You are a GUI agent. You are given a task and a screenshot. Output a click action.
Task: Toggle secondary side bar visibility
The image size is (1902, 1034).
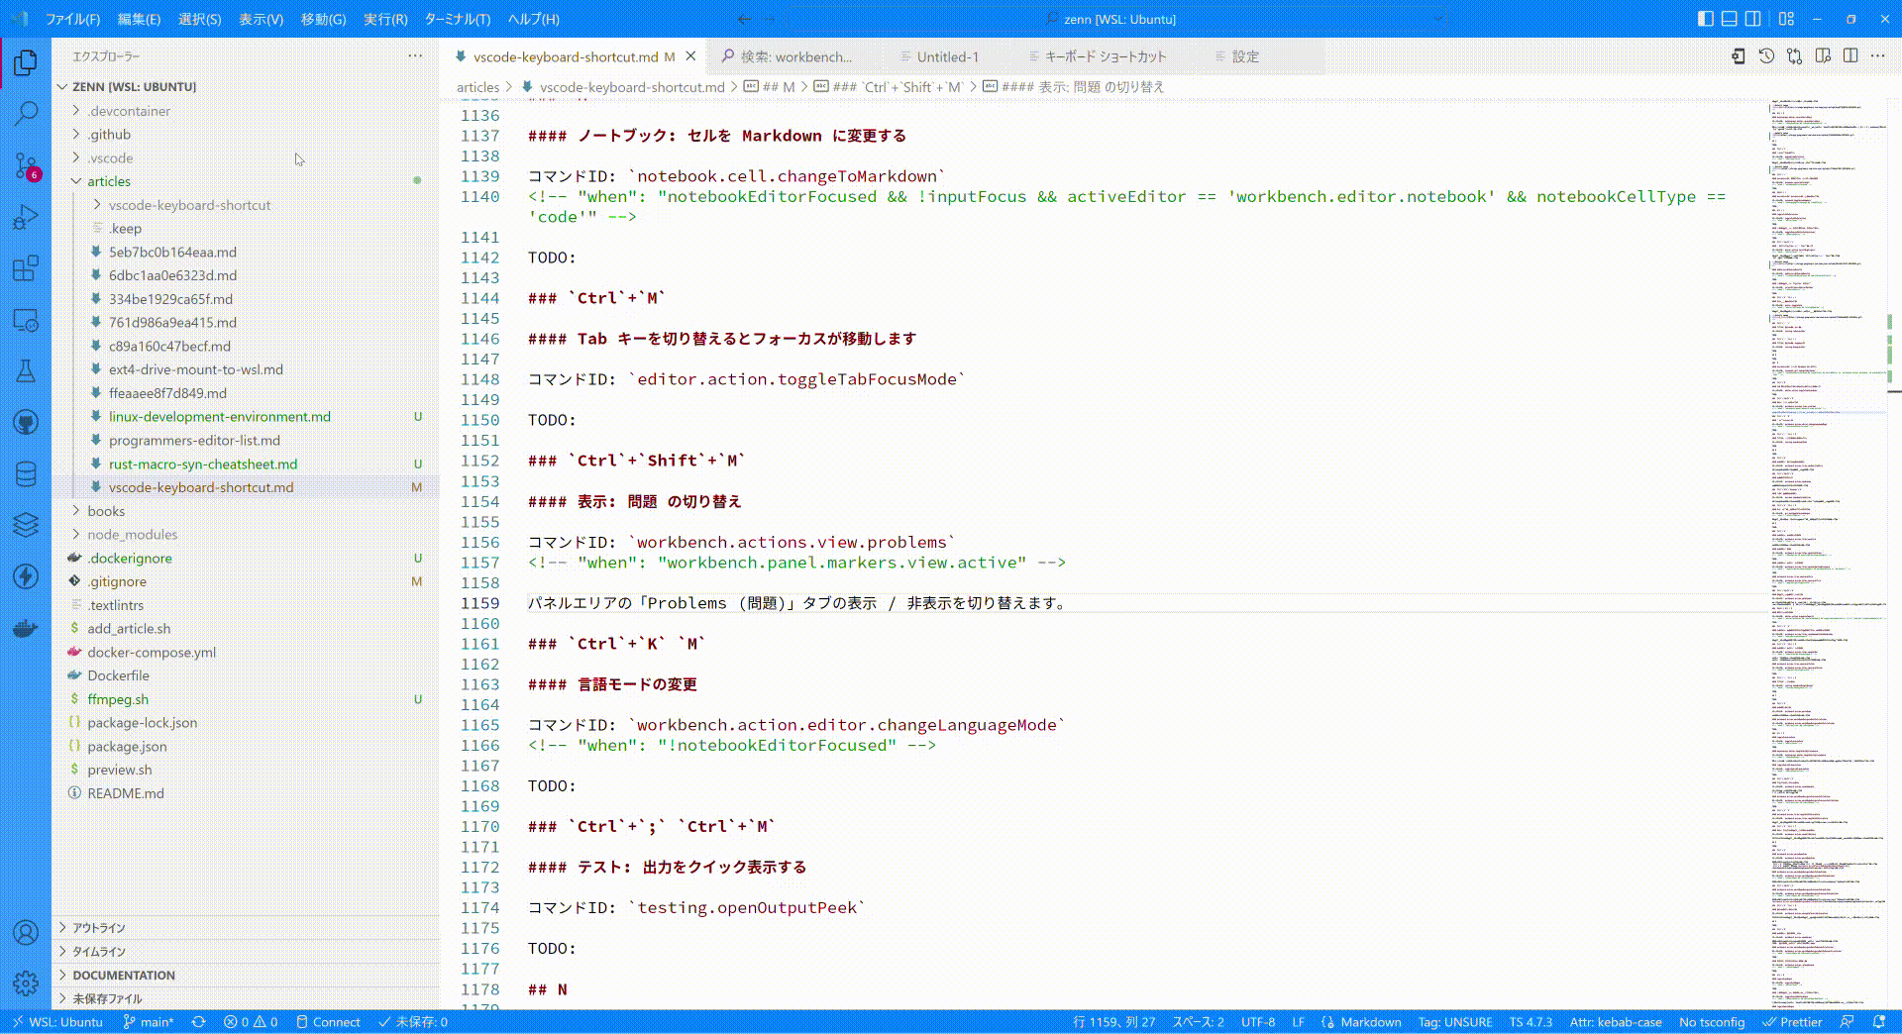click(x=1752, y=19)
